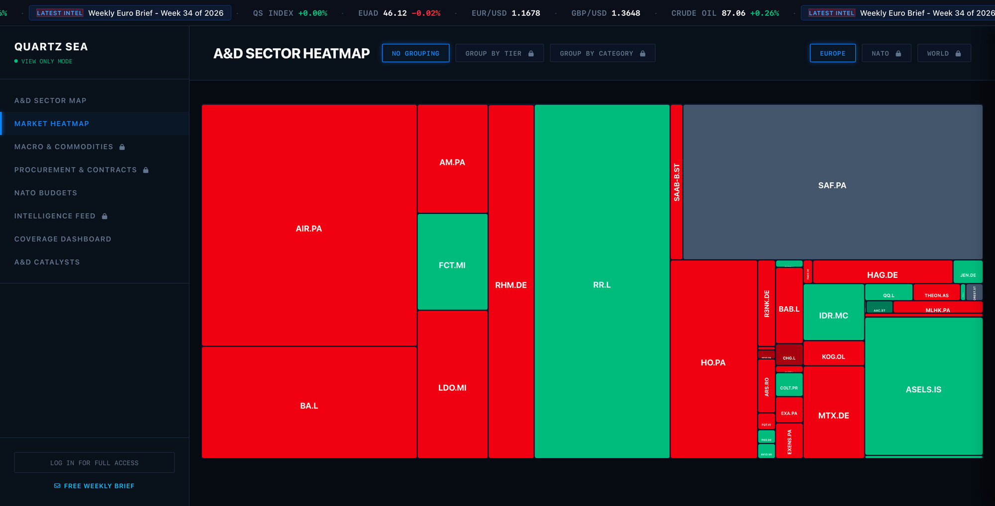The width and height of the screenshot is (995, 506).
Task: Click the GBP/USD 1.3648 ticker entry
Action: click(x=606, y=13)
